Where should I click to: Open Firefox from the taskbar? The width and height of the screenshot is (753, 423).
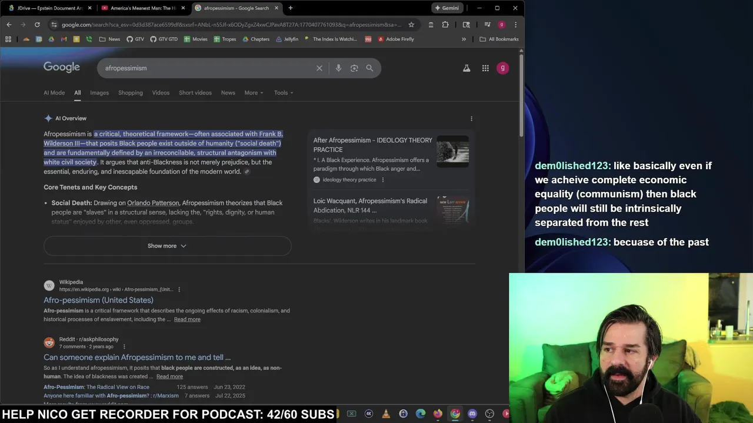click(x=438, y=414)
